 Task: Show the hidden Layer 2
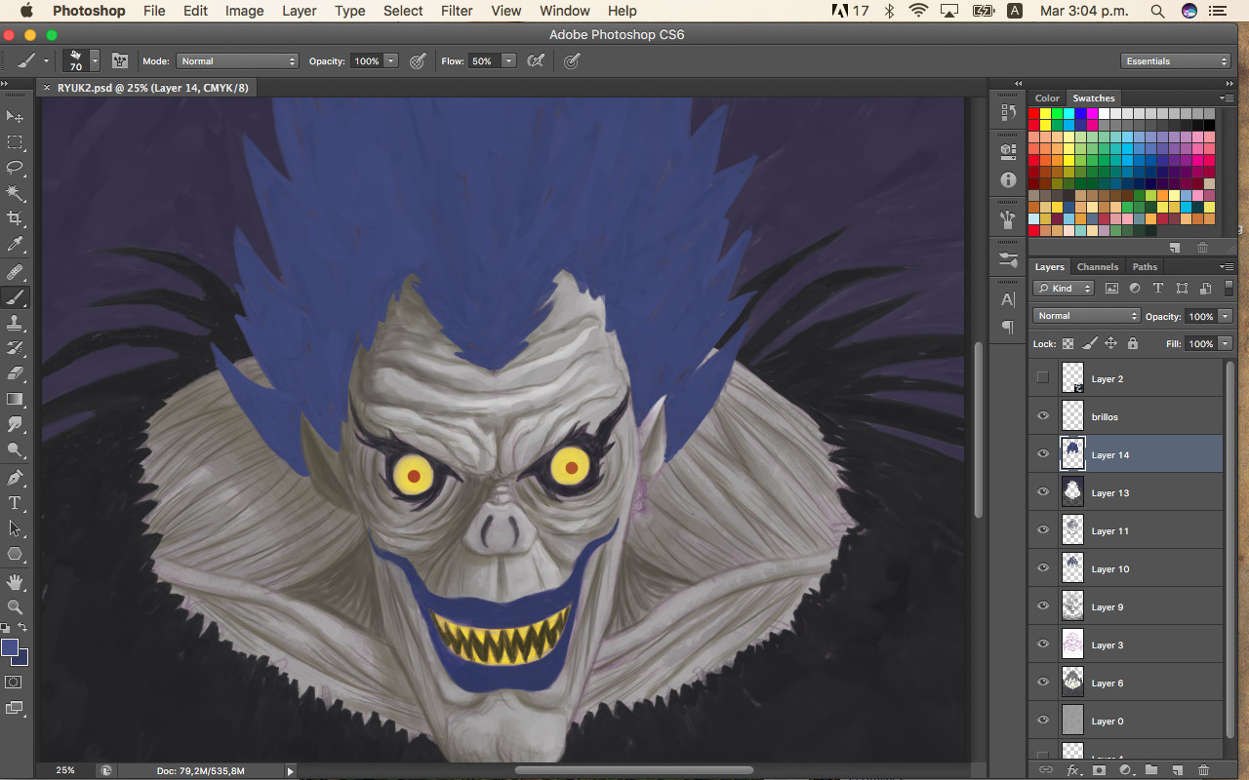click(x=1043, y=378)
